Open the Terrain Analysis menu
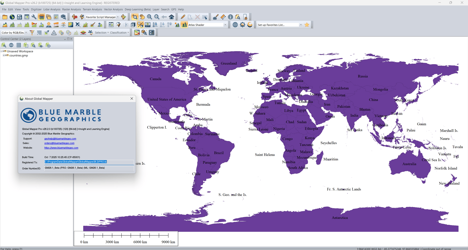 (x=92, y=9)
